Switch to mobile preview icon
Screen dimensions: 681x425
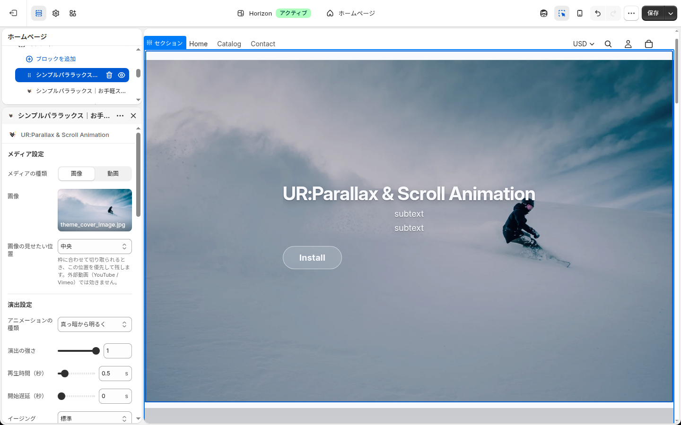pyautogui.click(x=580, y=13)
